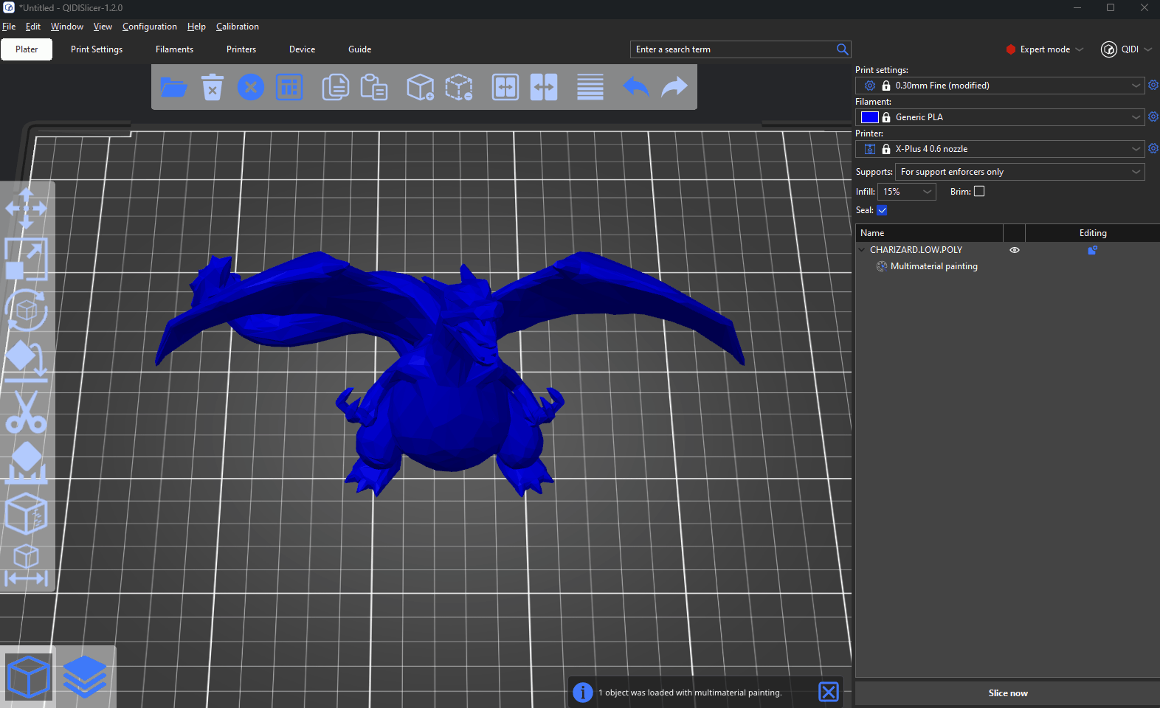Click the Generic PLA blue color swatch
The image size is (1160, 708).
coord(869,117)
